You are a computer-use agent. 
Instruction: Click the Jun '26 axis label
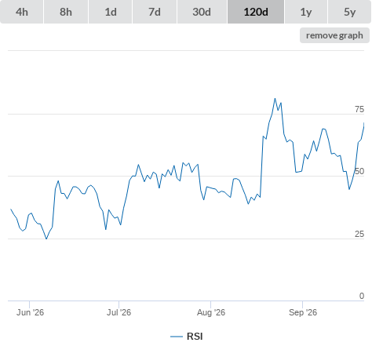[30, 312]
